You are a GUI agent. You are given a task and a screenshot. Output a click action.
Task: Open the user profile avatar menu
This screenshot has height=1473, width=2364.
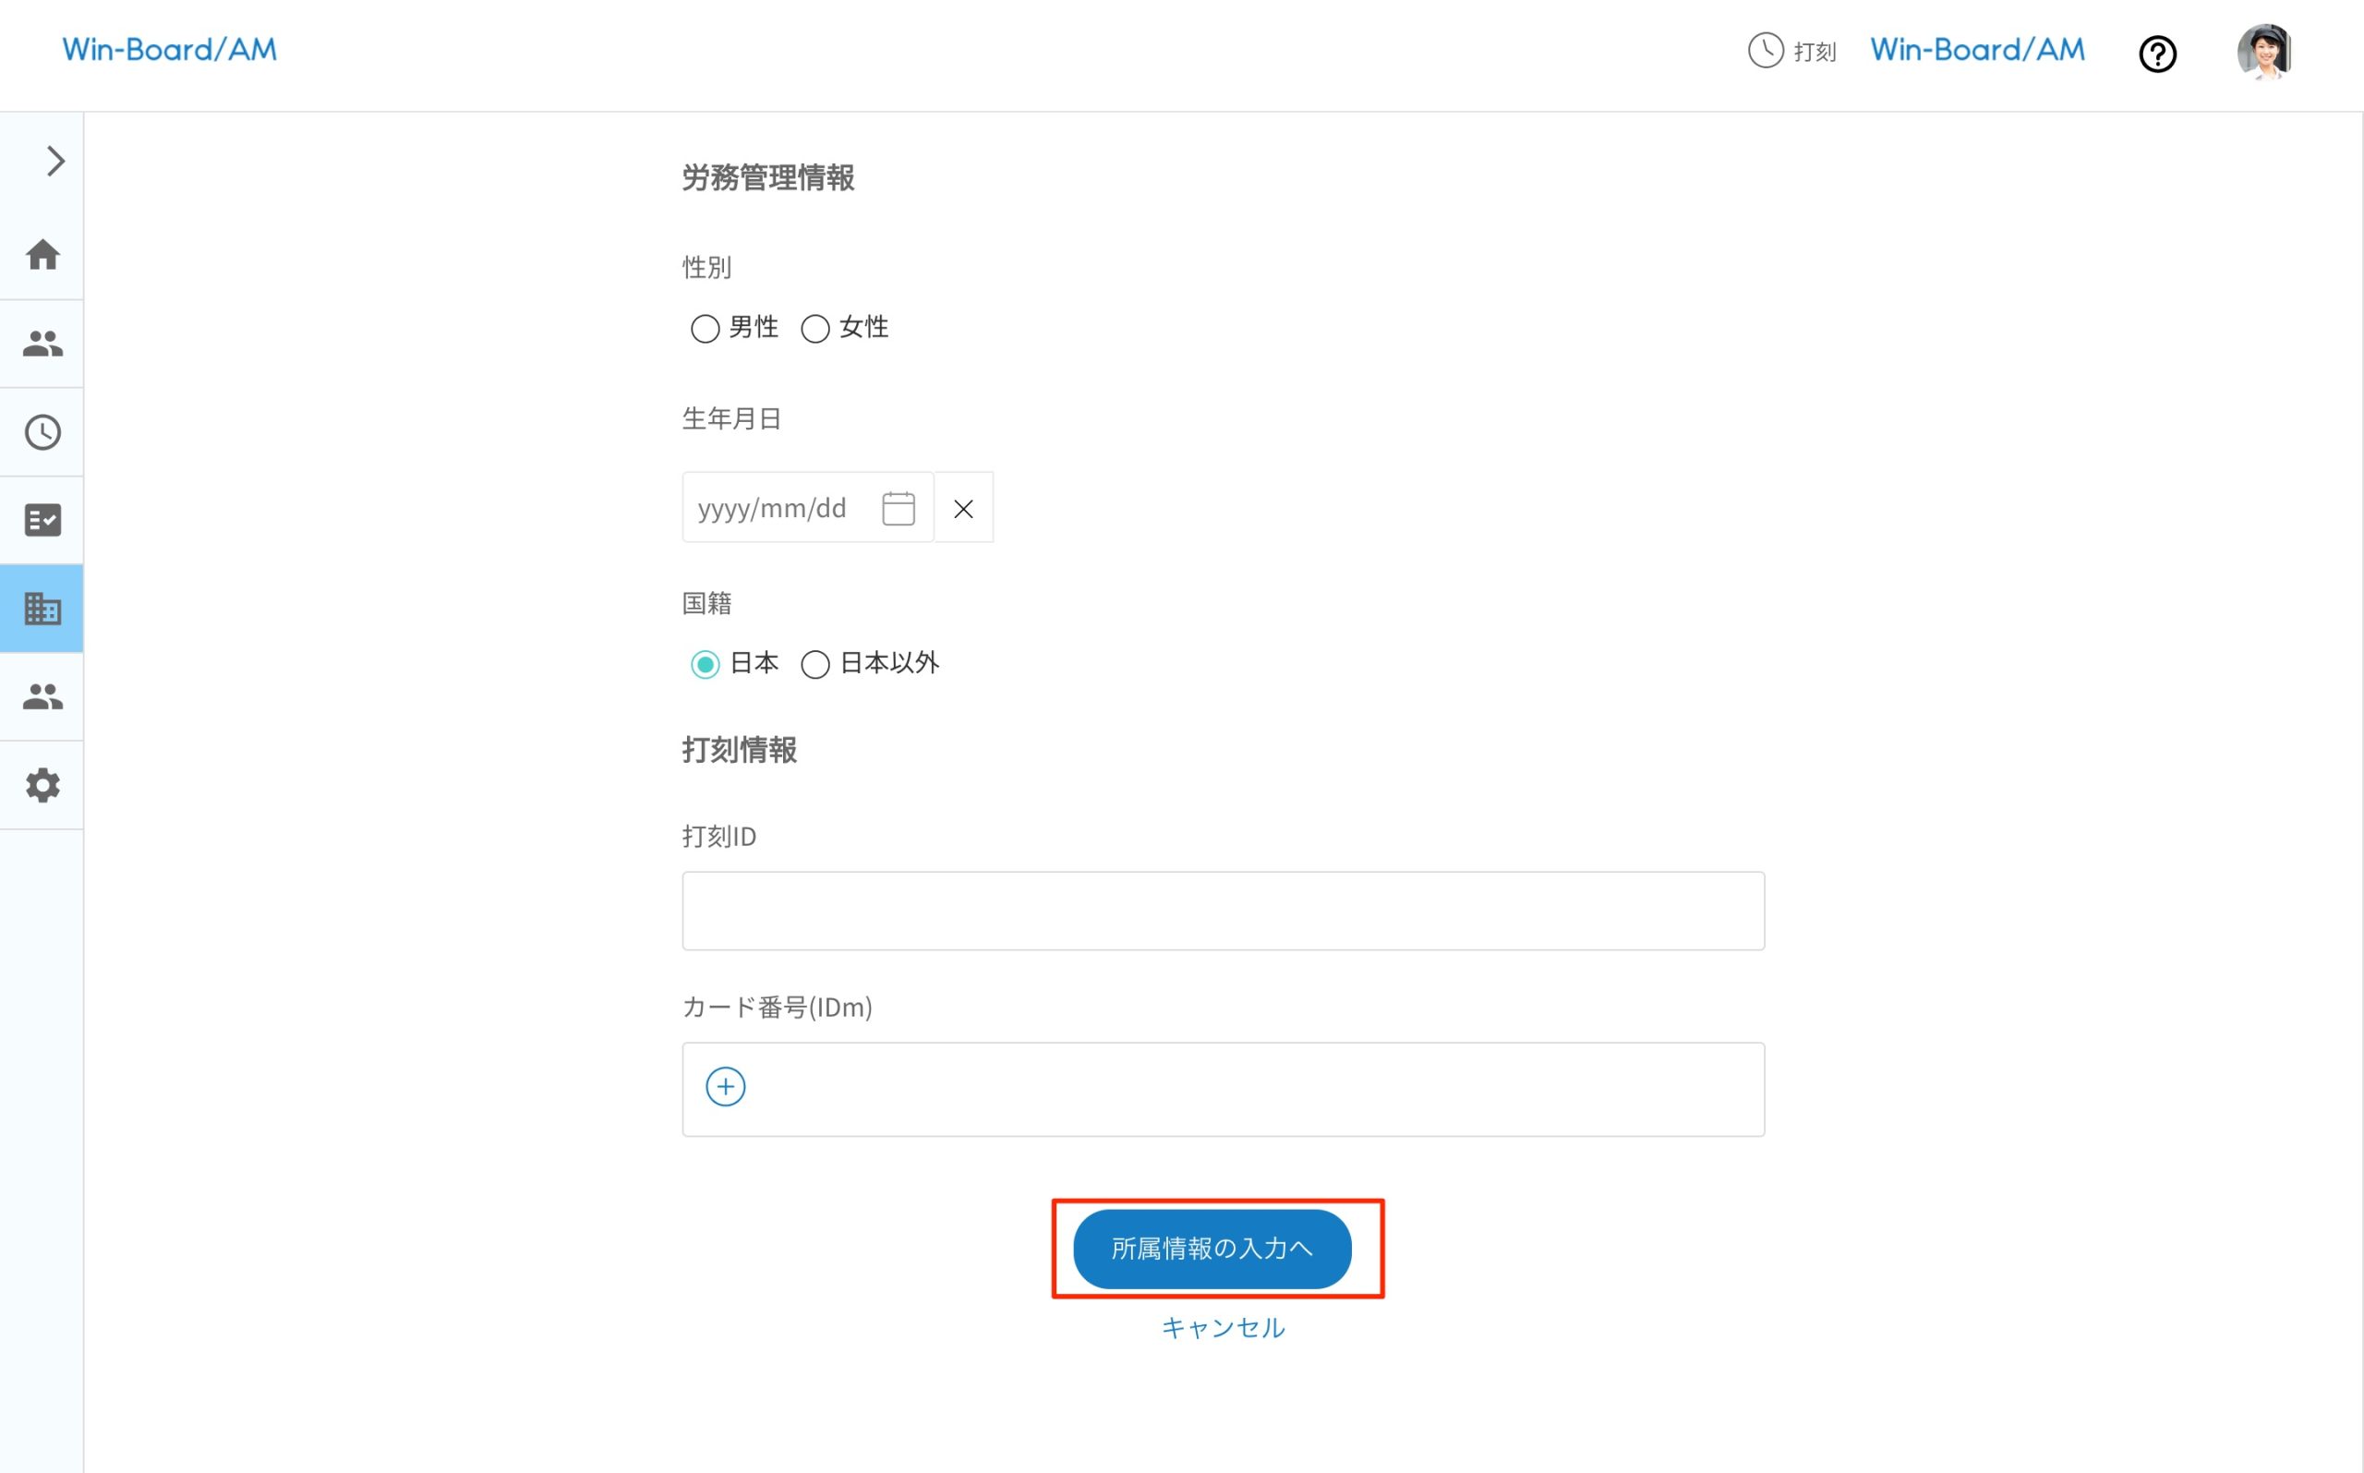2262,52
